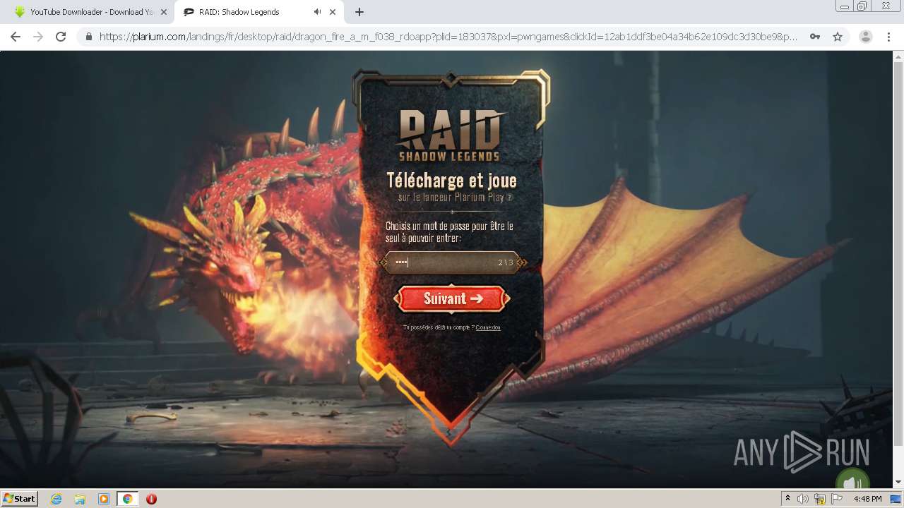Select the Chrome taskbar button
904x508 pixels.
128,499
